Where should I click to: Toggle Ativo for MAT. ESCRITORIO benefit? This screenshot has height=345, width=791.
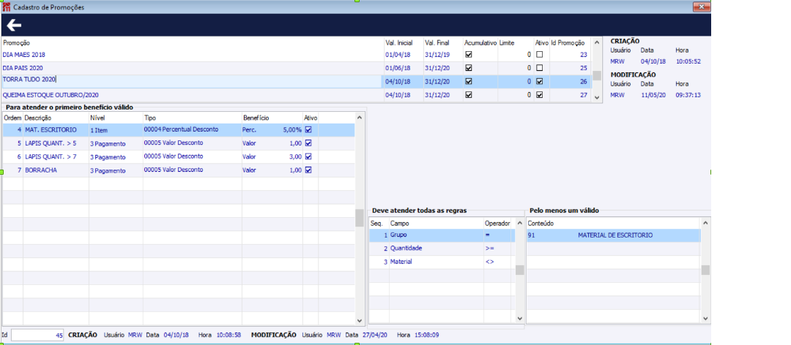coord(309,129)
